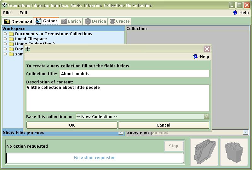This screenshot has width=252, height=170.
Task: Close the new collection dialog
Action: click(207, 49)
